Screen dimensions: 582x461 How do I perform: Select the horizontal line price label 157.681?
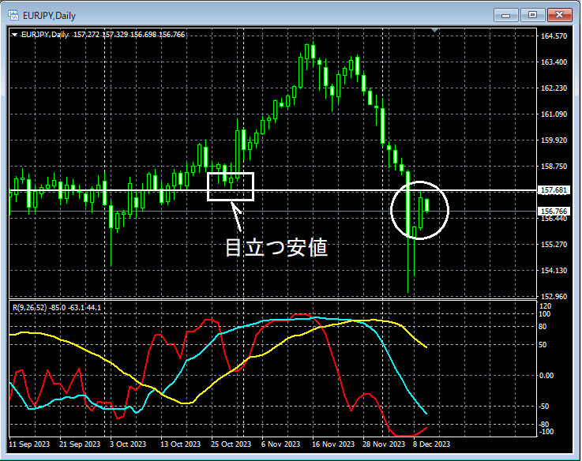(554, 190)
